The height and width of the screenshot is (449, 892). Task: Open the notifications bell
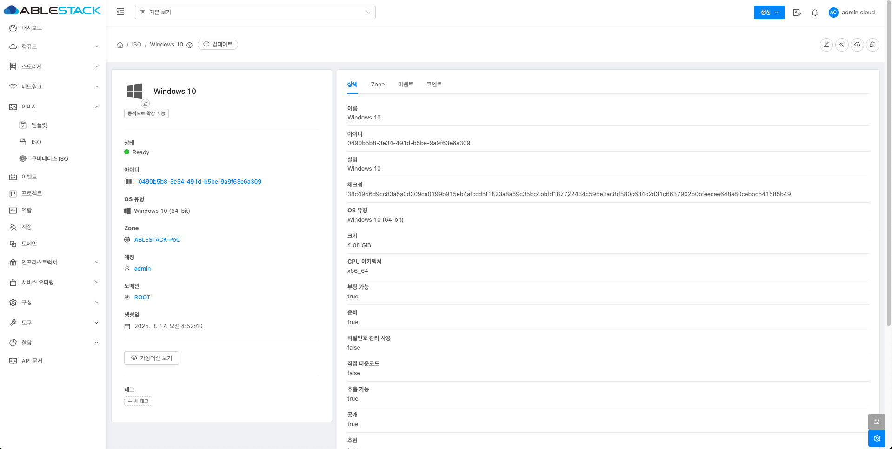[815, 13]
